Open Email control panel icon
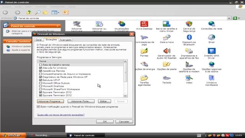This screenshot has height=138, width=245. 211,39
